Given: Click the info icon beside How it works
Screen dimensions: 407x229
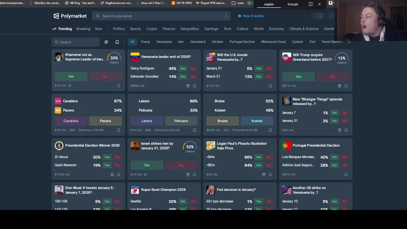Looking at the screenshot, I should pyautogui.click(x=239, y=16).
